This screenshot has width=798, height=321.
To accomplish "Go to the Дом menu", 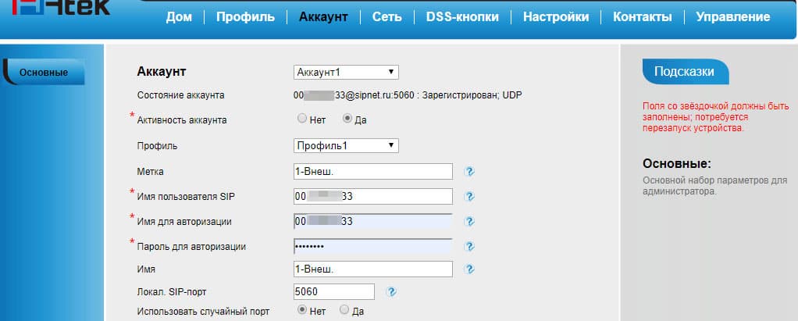I will click(179, 16).
